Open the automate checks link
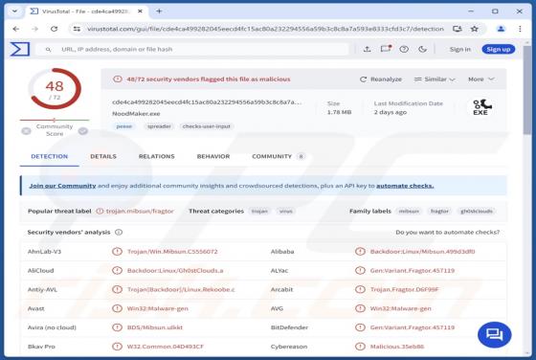The width and height of the screenshot is (536, 360). click(x=405, y=186)
